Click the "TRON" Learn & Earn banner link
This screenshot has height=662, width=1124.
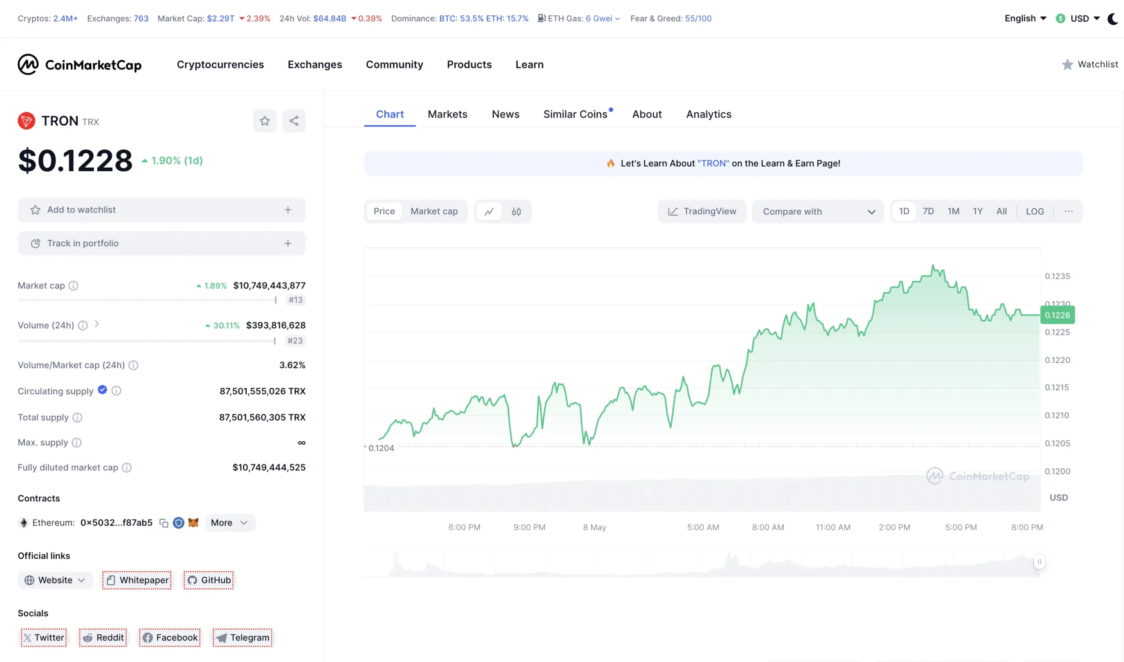[713, 163]
